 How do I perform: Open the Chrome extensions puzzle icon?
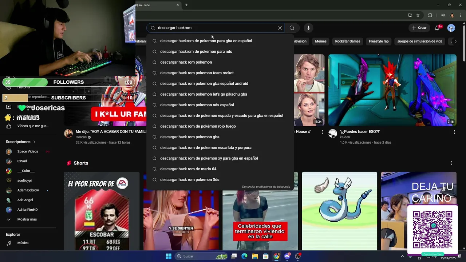coord(430,15)
